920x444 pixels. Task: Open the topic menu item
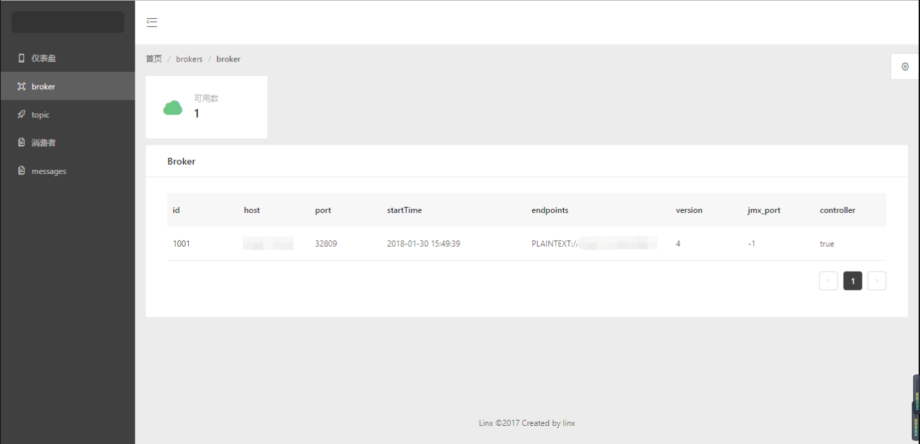click(x=67, y=115)
